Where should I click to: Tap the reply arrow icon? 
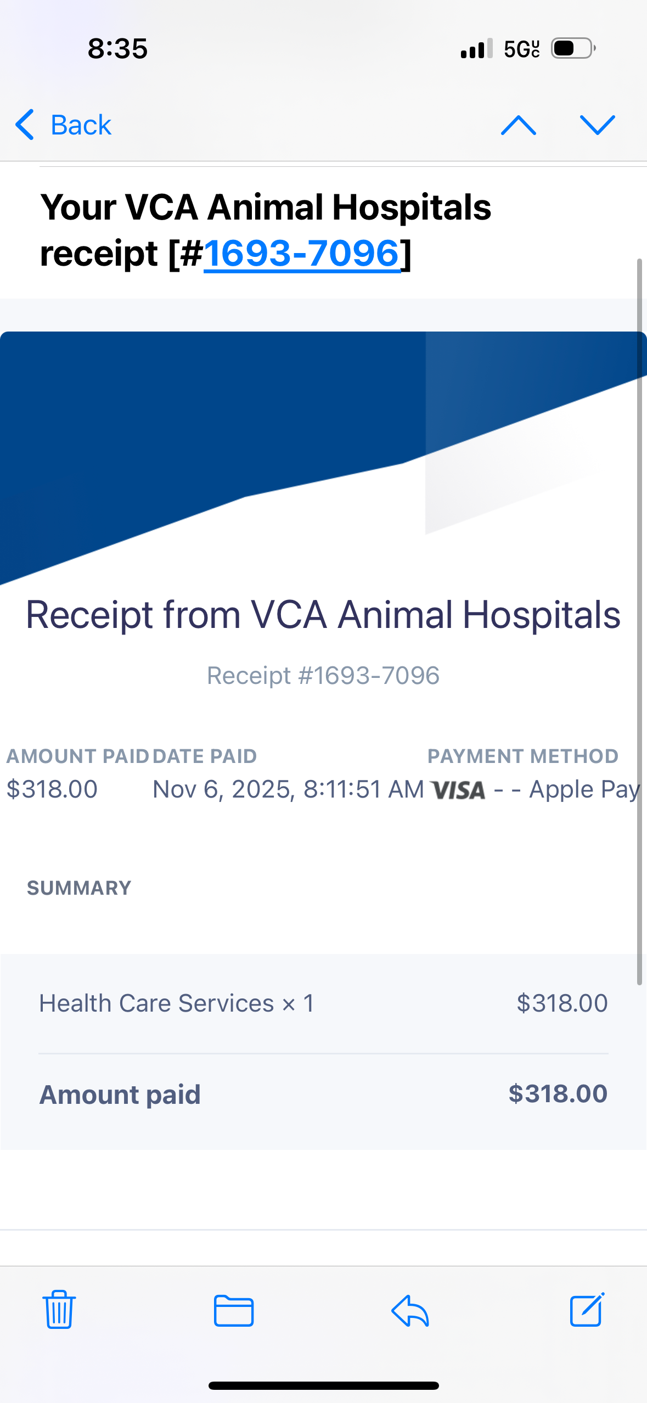click(410, 1310)
